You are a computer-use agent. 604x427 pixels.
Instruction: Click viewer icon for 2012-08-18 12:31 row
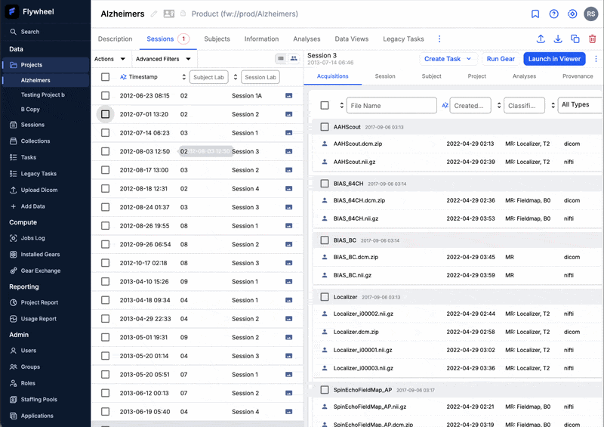click(x=289, y=189)
